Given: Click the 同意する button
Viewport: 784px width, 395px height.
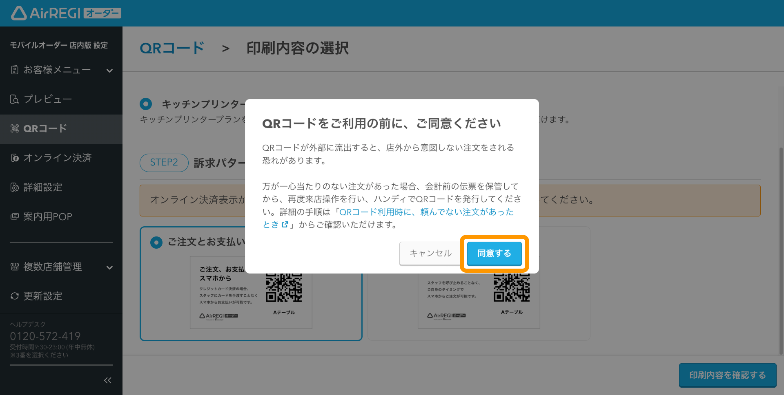Looking at the screenshot, I should pos(494,254).
